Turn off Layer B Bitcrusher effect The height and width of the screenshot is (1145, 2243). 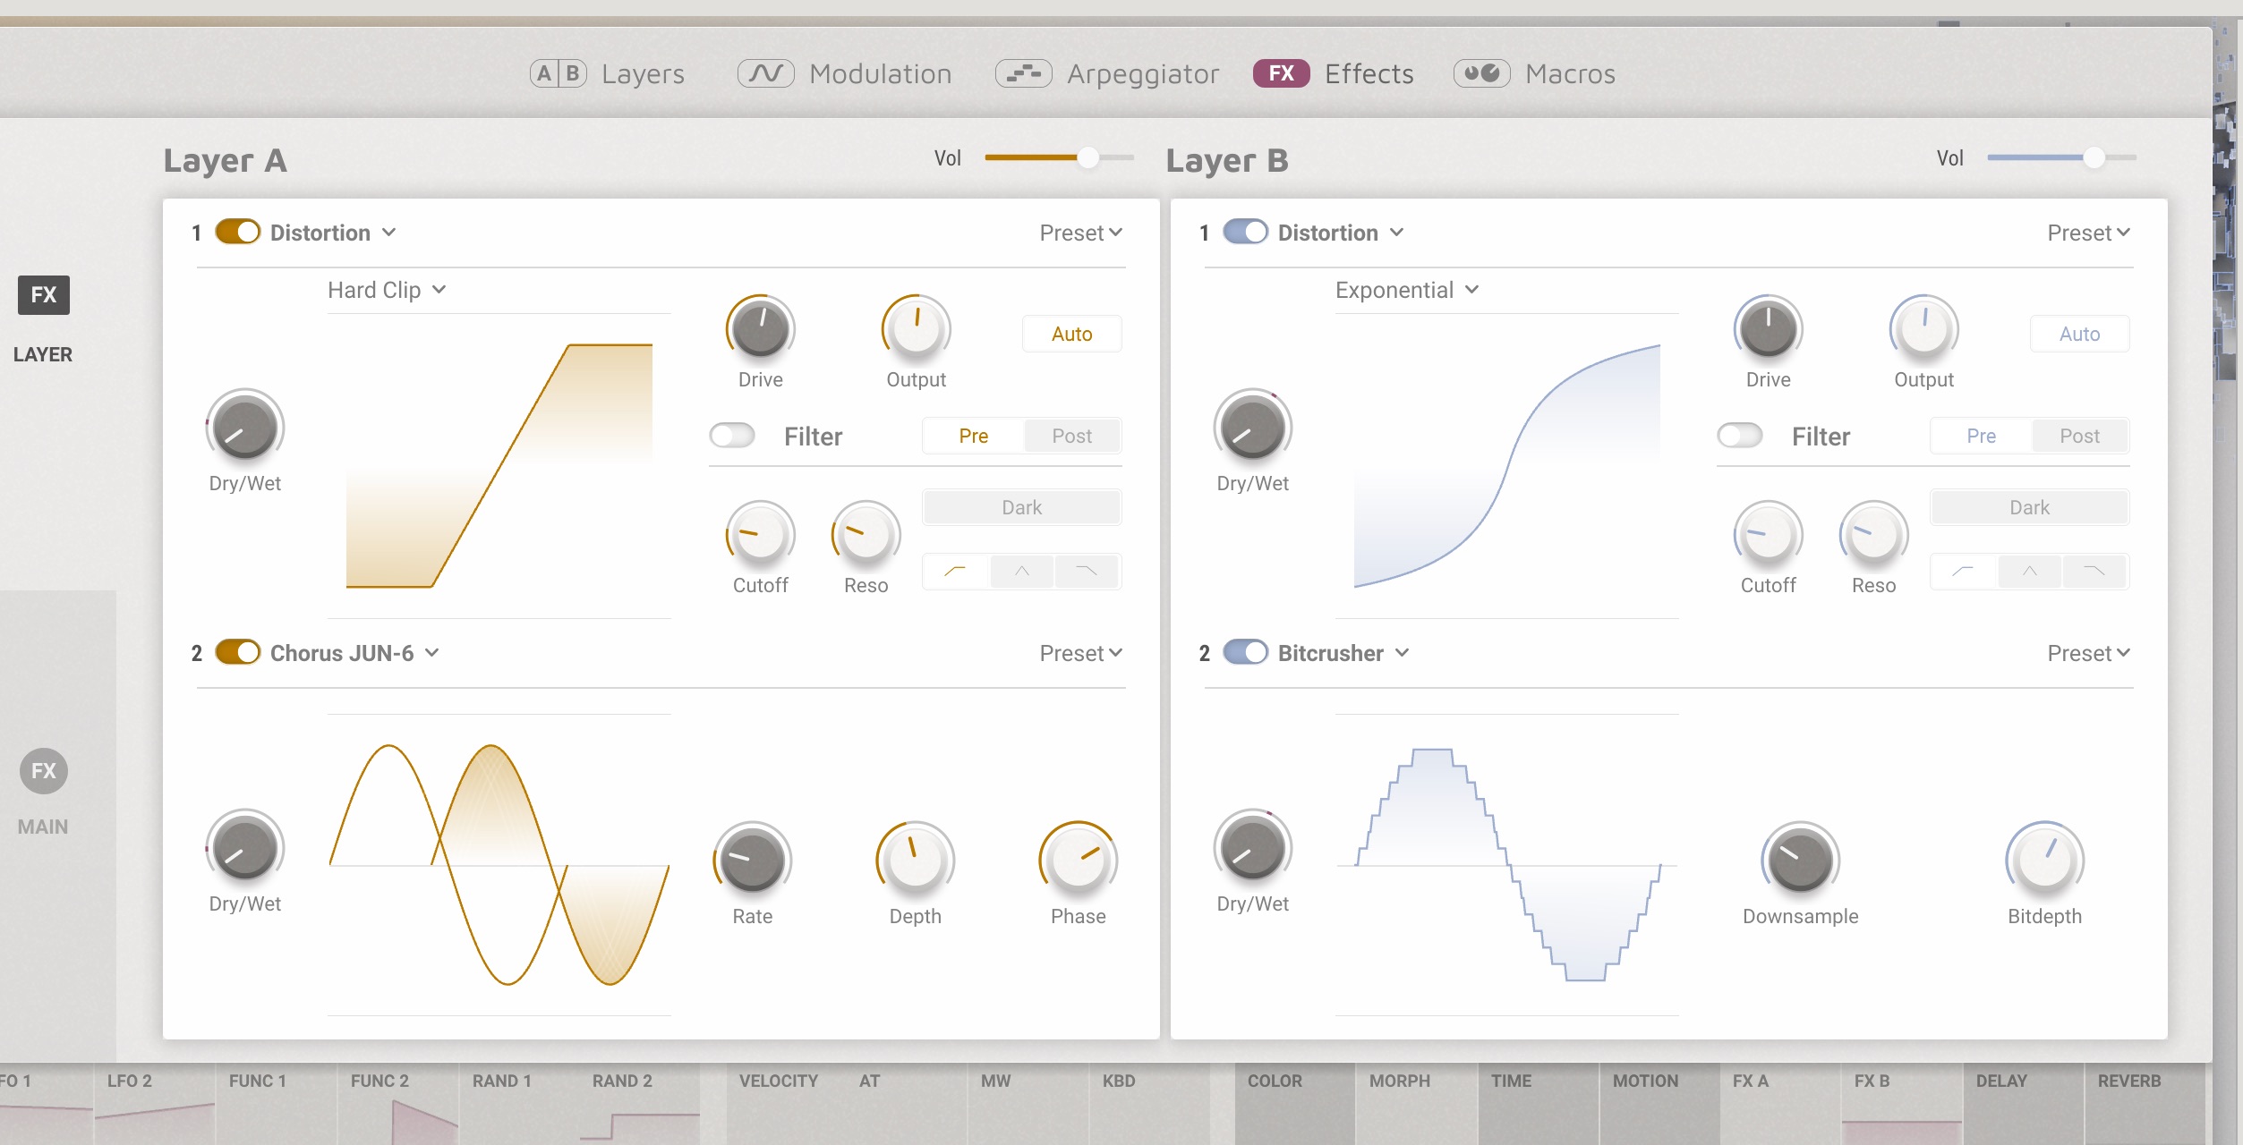1245,653
